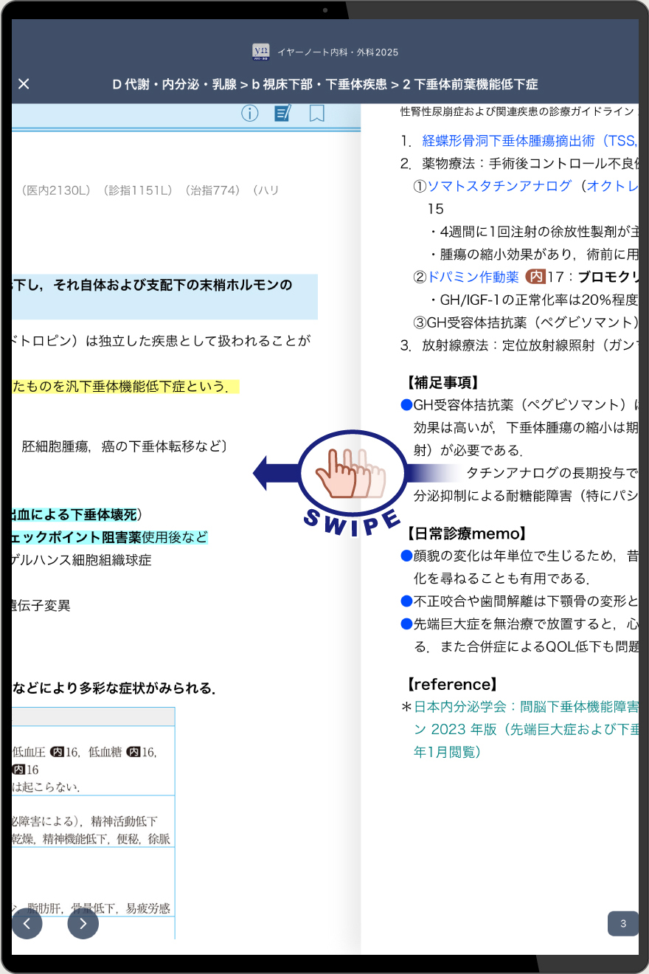Open the ドパミン作動薬 link
649x974 pixels.
[x=473, y=277]
